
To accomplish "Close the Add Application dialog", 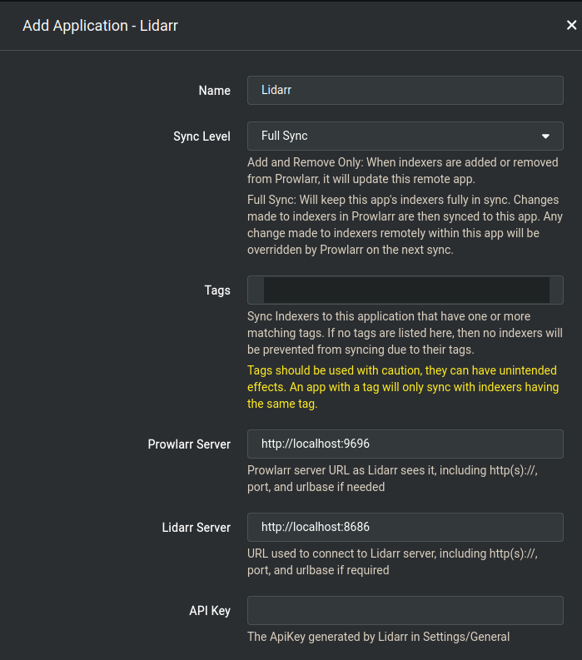I will pyautogui.click(x=571, y=26).
